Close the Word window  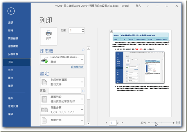(x=177, y=6)
